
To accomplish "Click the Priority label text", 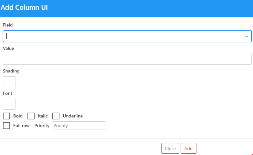I will click(42, 126).
